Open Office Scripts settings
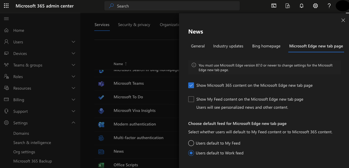Screen dimensions: 349x168 [126, 165]
